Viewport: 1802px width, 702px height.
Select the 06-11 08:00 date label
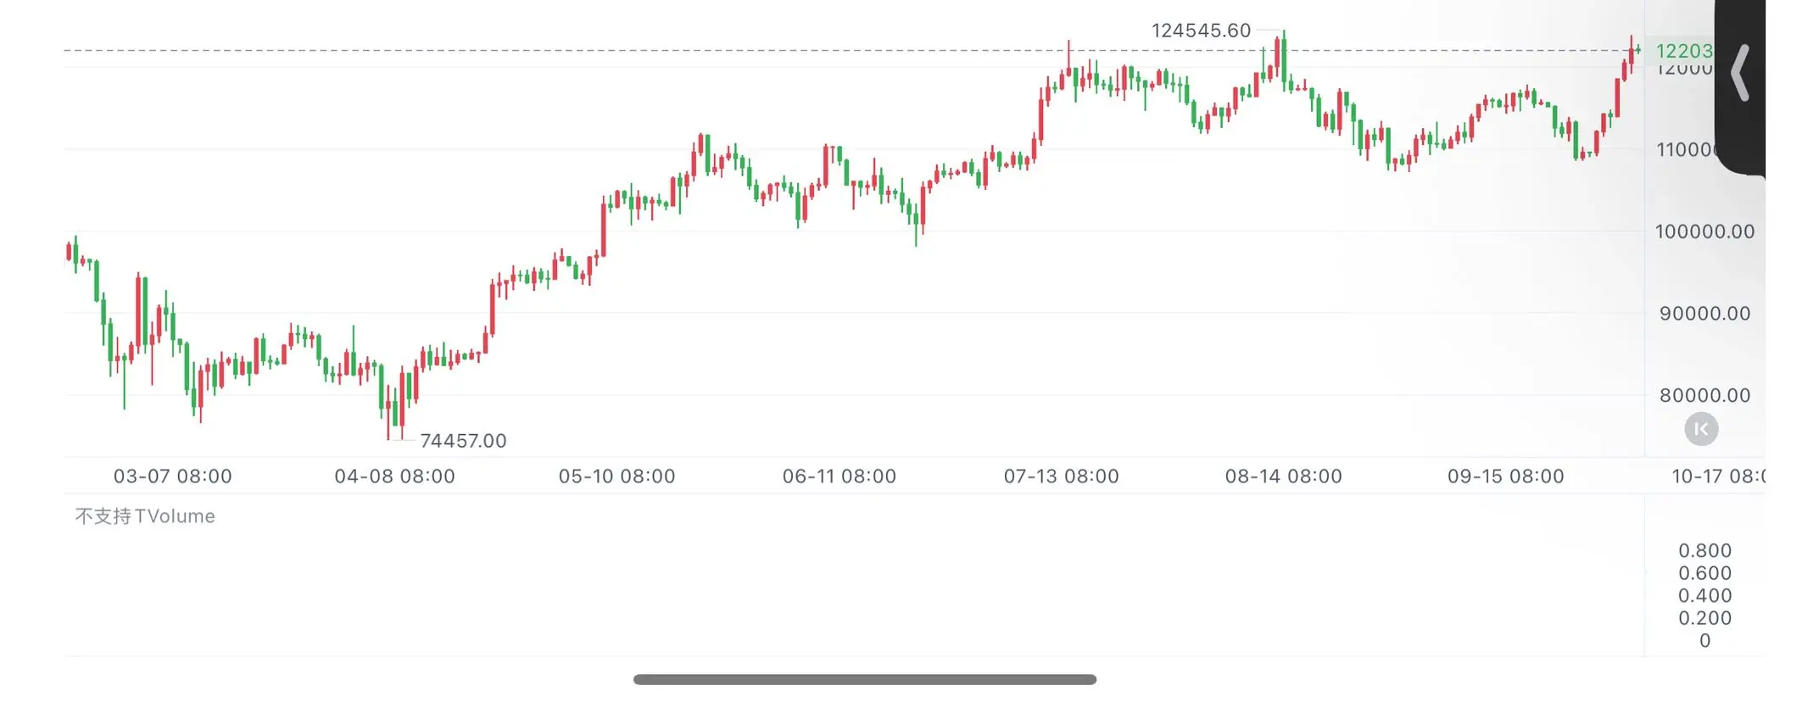click(x=839, y=476)
